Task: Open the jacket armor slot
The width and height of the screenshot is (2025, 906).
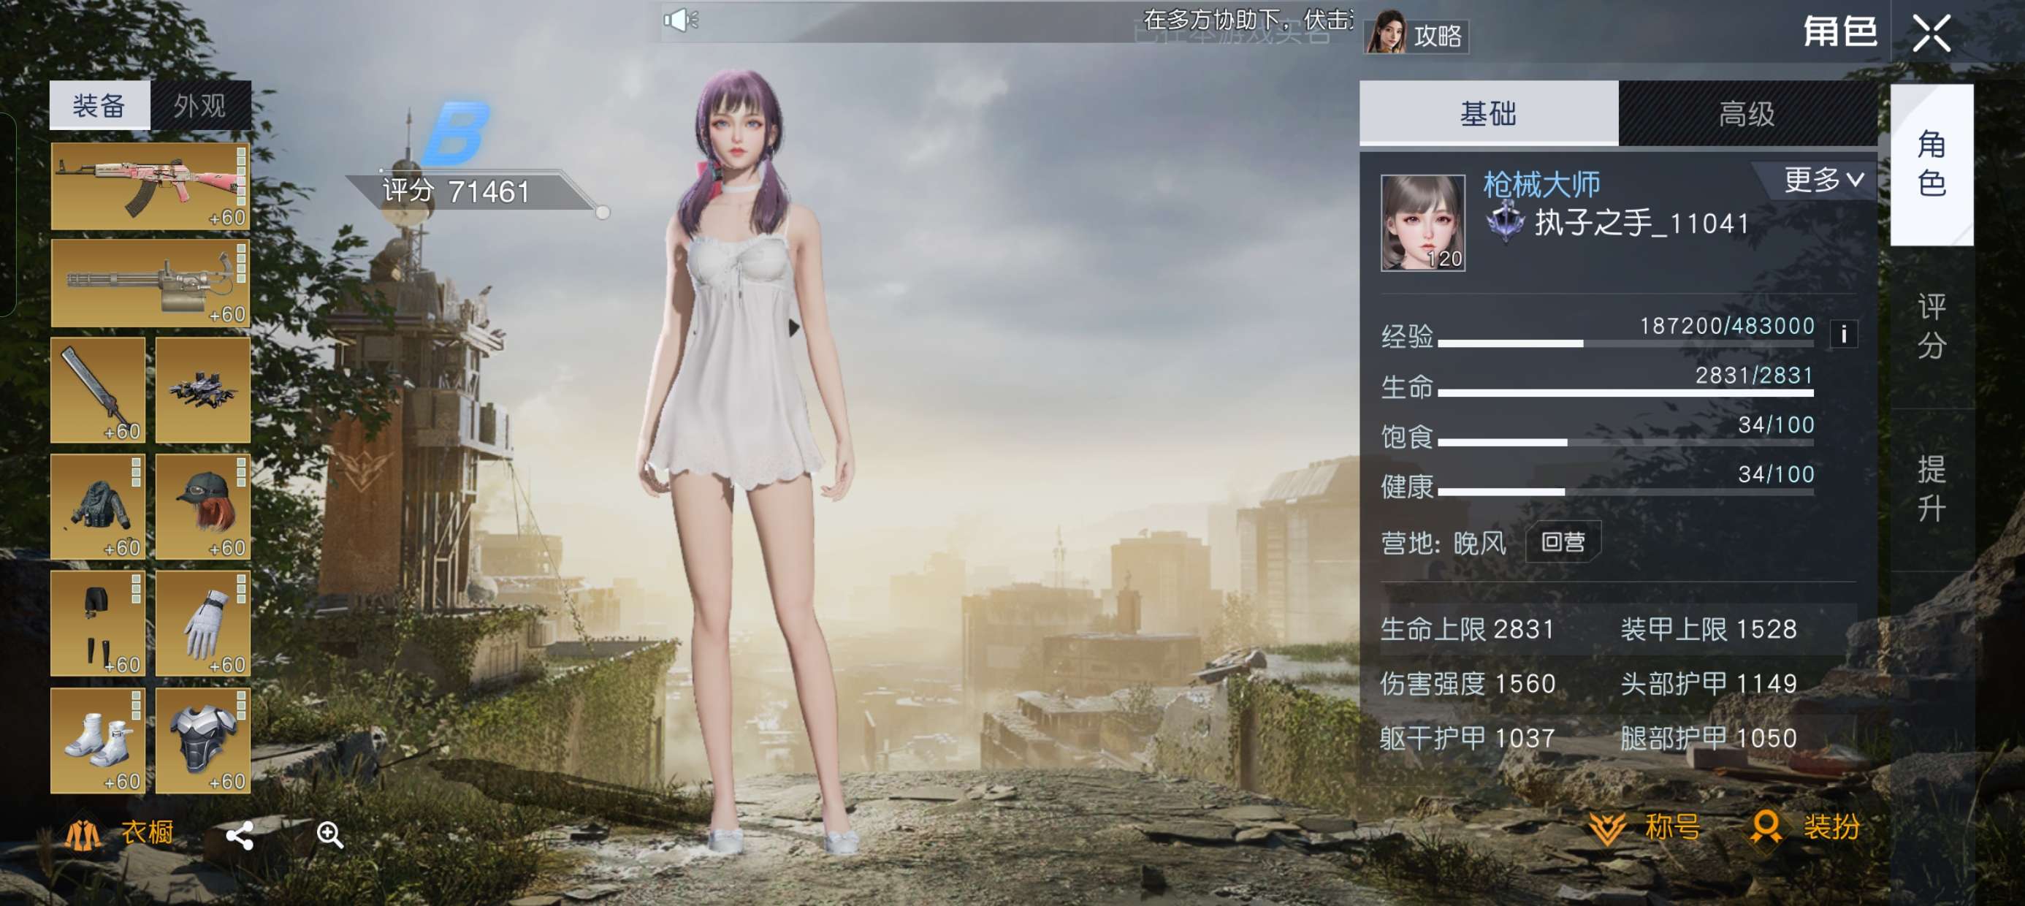Action: [x=97, y=506]
